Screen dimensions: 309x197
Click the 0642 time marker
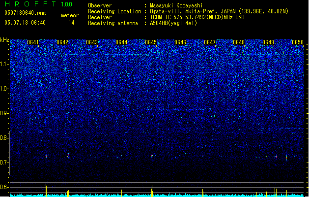(x=62, y=42)
